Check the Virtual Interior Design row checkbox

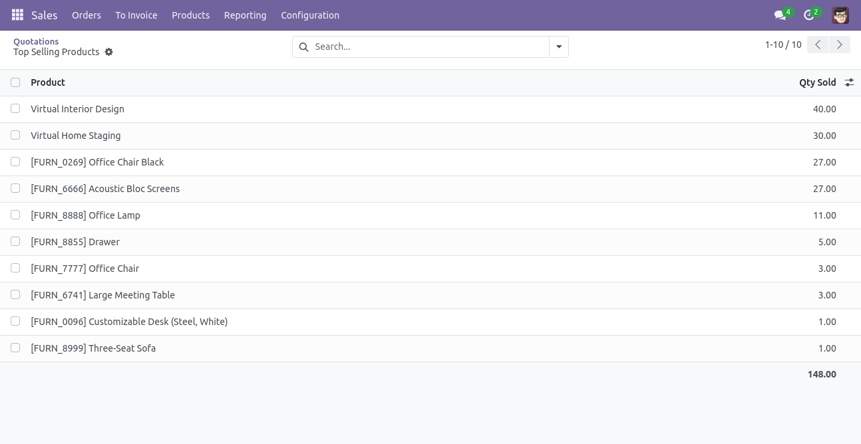(15, 108)
